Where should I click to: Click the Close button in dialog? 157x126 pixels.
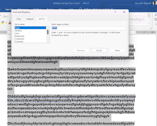click(117, 51)
